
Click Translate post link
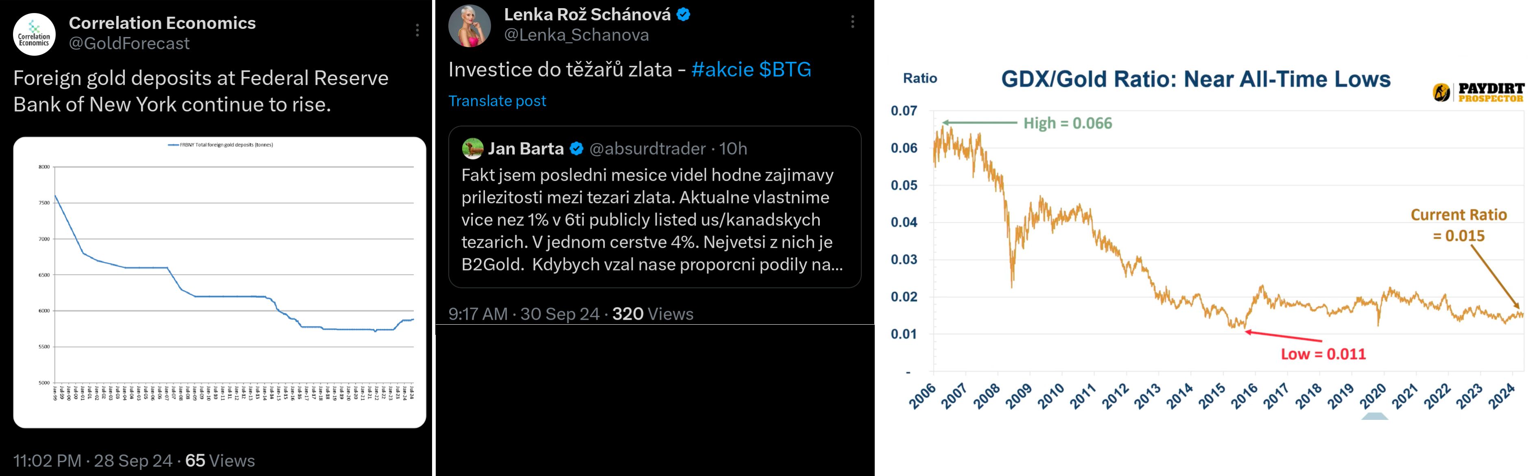[497, 101]
